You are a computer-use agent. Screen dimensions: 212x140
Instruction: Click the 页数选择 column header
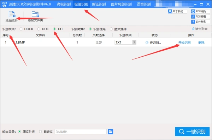99,35
